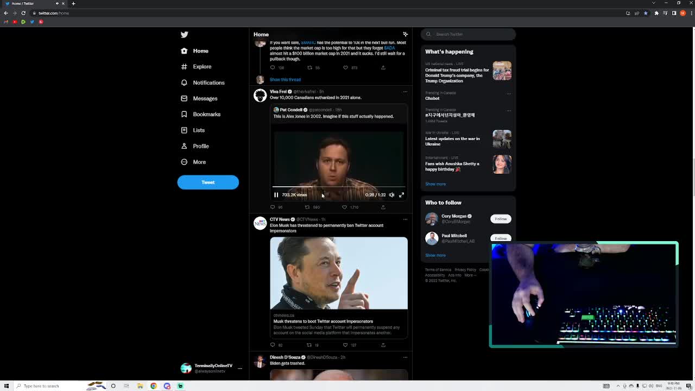Open Gmail bookmark in bookmarks bar

tap(6, 22)
